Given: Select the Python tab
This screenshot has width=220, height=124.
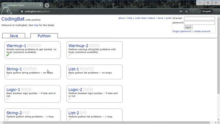Looking at the screenshot, I should tap(44, 36).
